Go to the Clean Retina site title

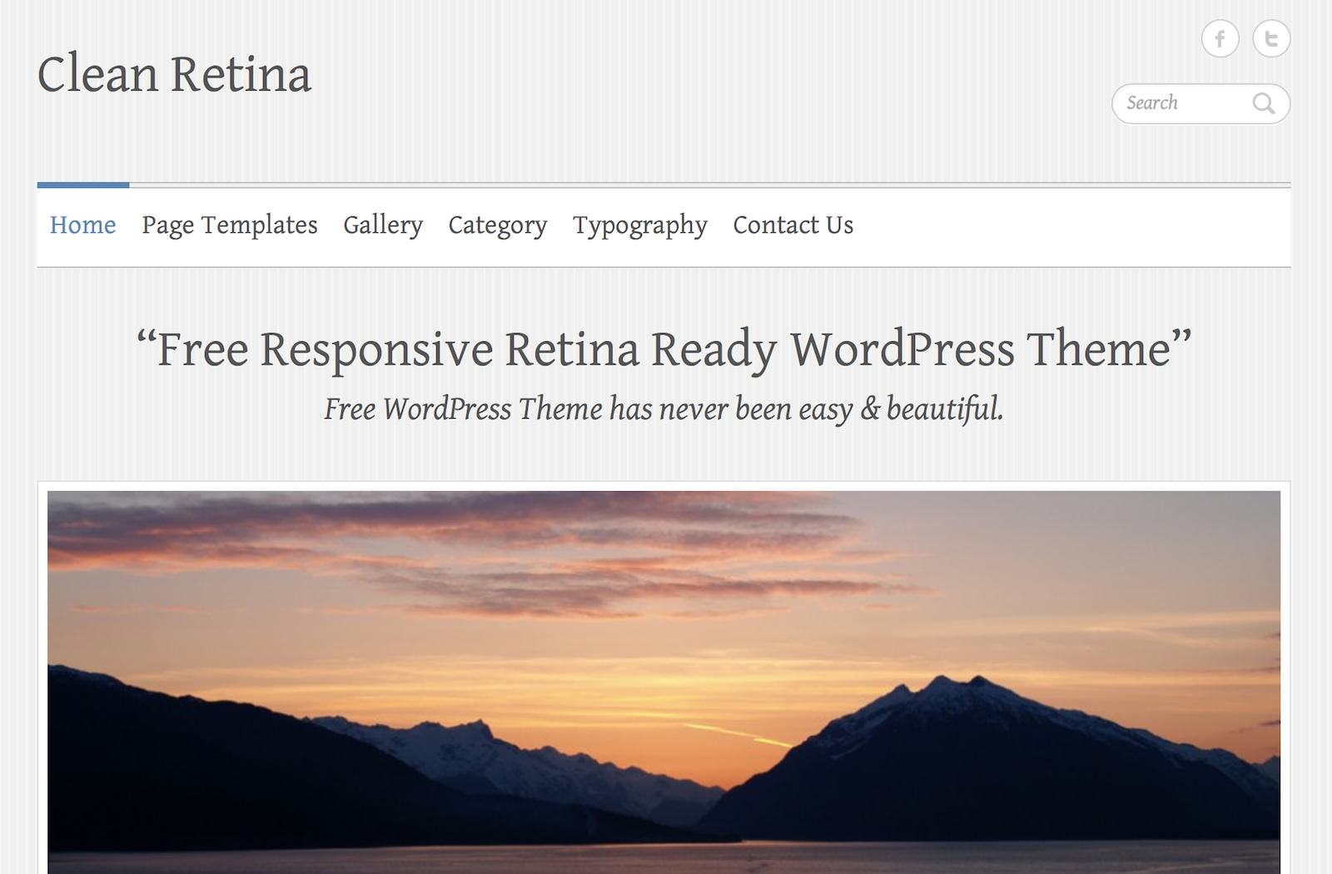pyautogui.click(x=174, y=73)
